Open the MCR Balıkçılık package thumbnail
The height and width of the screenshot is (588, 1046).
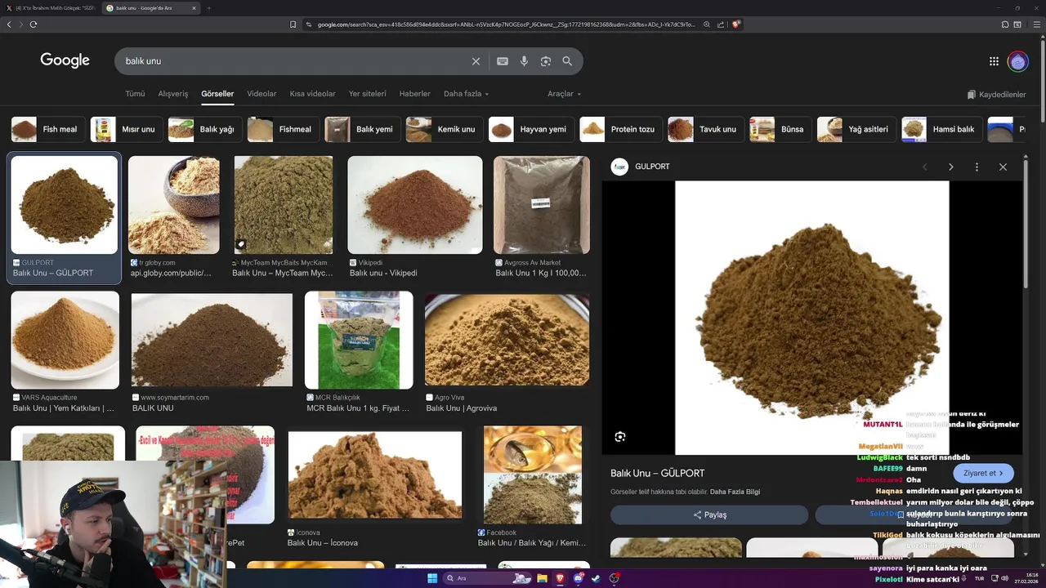(x=359, y=340)
